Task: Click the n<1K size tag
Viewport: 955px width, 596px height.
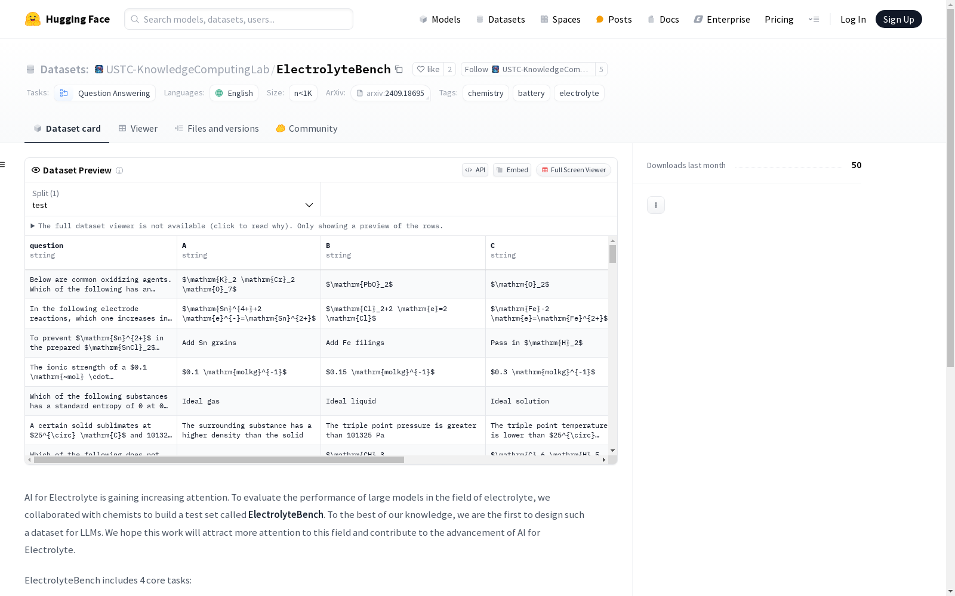Action: click(303, 93)
